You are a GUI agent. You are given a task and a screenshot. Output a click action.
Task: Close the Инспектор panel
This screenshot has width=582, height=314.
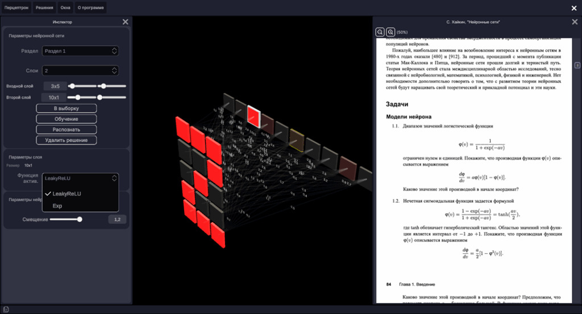click(126, 22)
